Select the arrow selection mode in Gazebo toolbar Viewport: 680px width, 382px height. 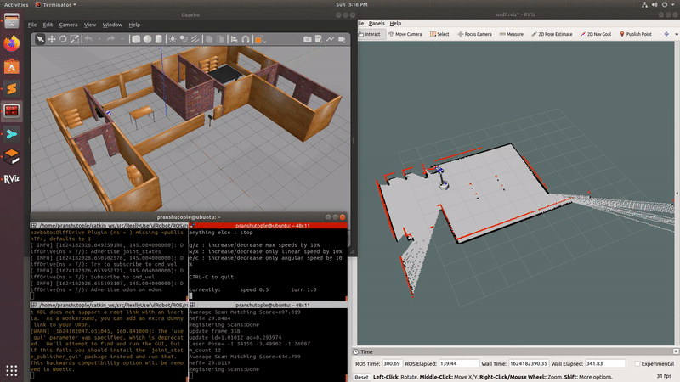pyautogui.click(x=40, y=39)
